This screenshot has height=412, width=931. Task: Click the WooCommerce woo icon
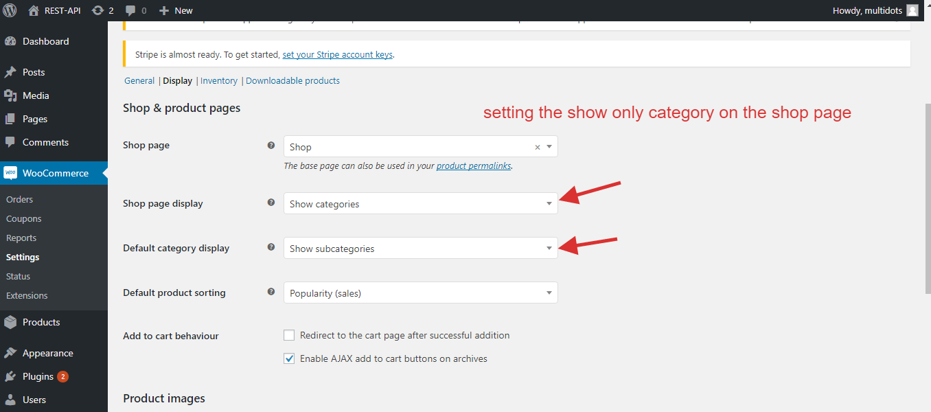[10, 173]
